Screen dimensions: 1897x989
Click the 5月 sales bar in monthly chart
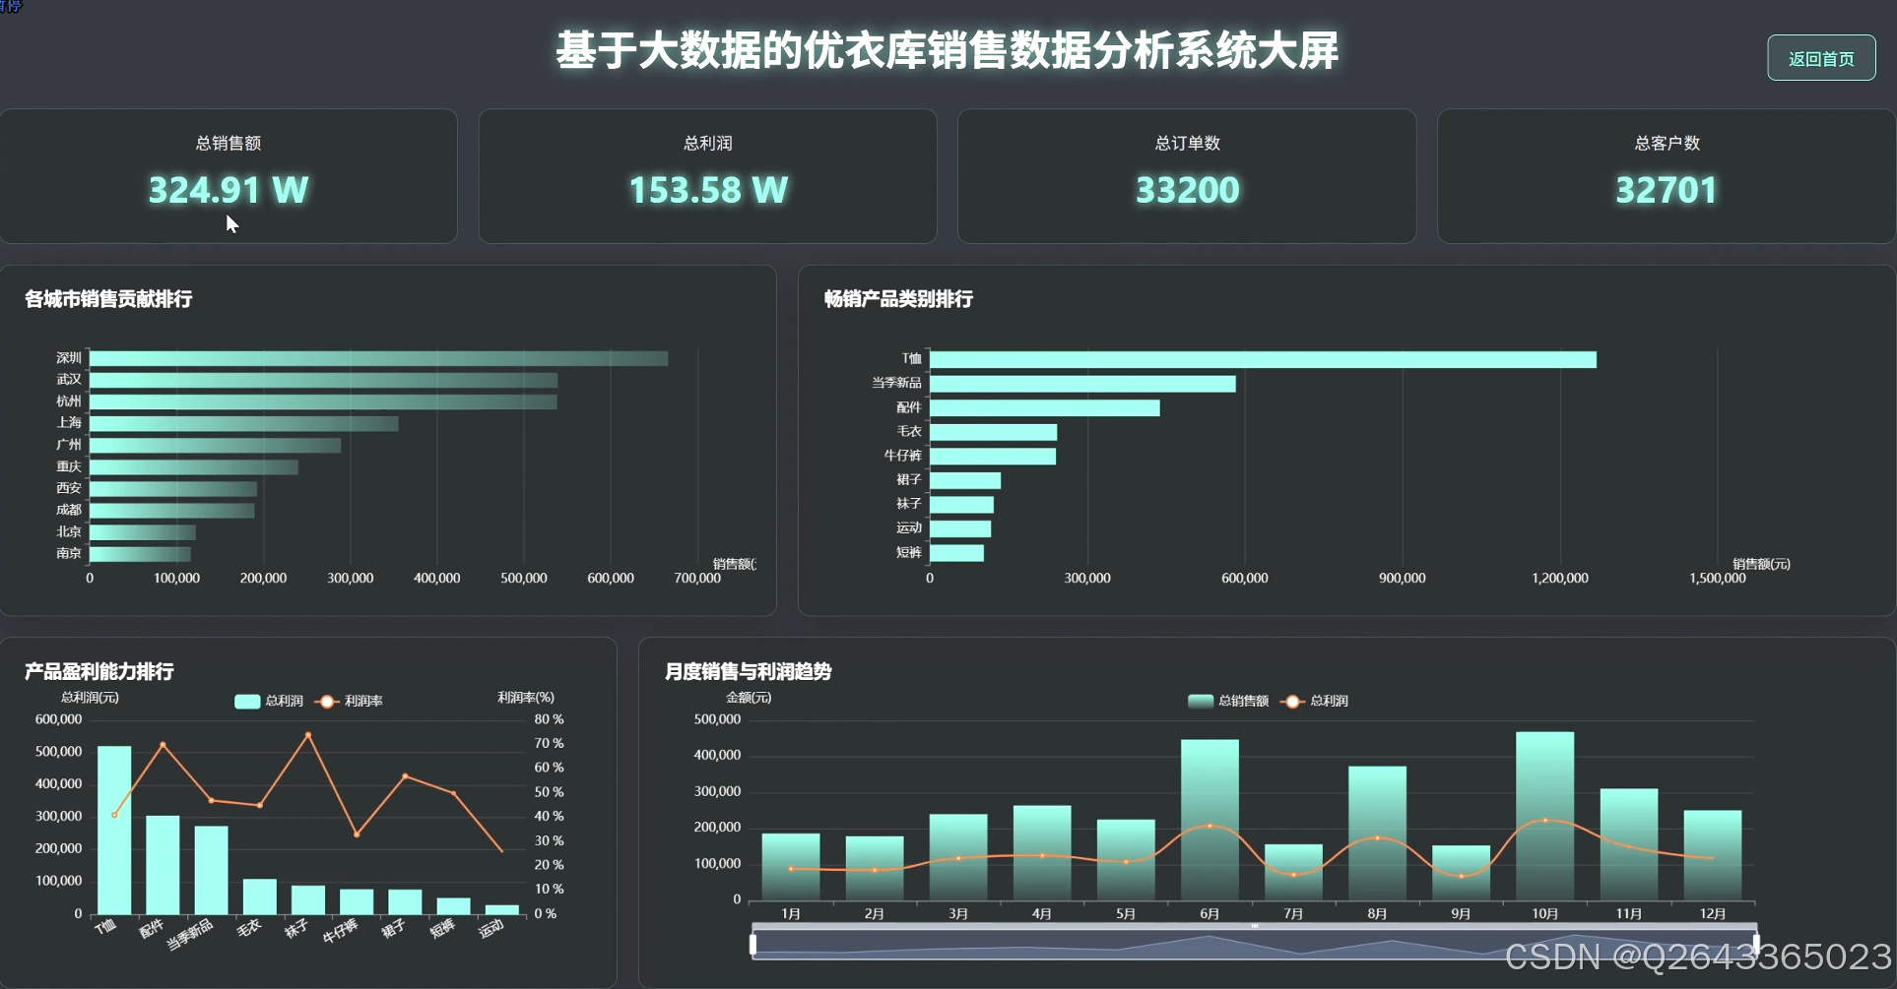1126,860
